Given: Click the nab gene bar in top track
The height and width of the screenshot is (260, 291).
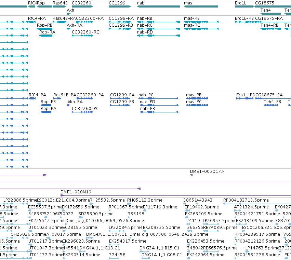Looking at the screenshot, I should pos(158,6).
